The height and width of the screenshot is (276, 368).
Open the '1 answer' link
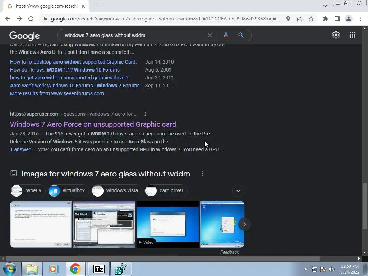coord(20,149)
